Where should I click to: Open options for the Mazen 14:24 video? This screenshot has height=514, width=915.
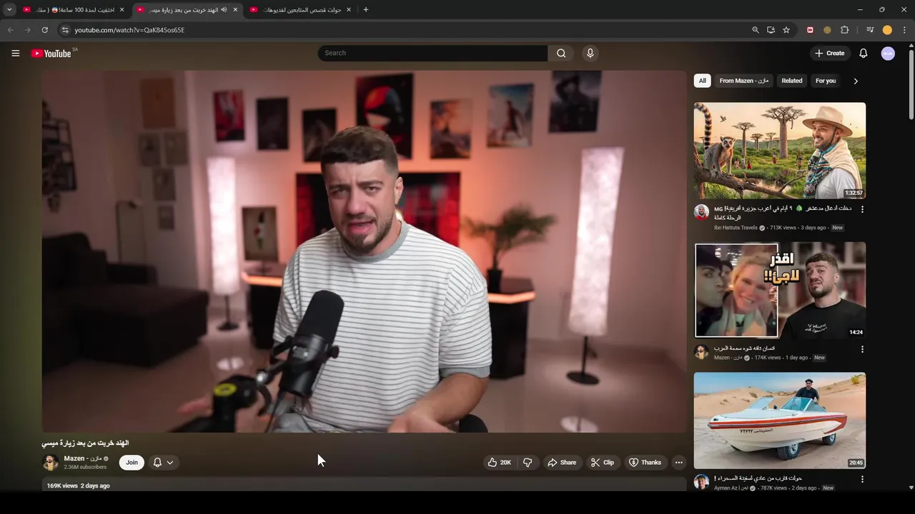(x=862, y=349)
